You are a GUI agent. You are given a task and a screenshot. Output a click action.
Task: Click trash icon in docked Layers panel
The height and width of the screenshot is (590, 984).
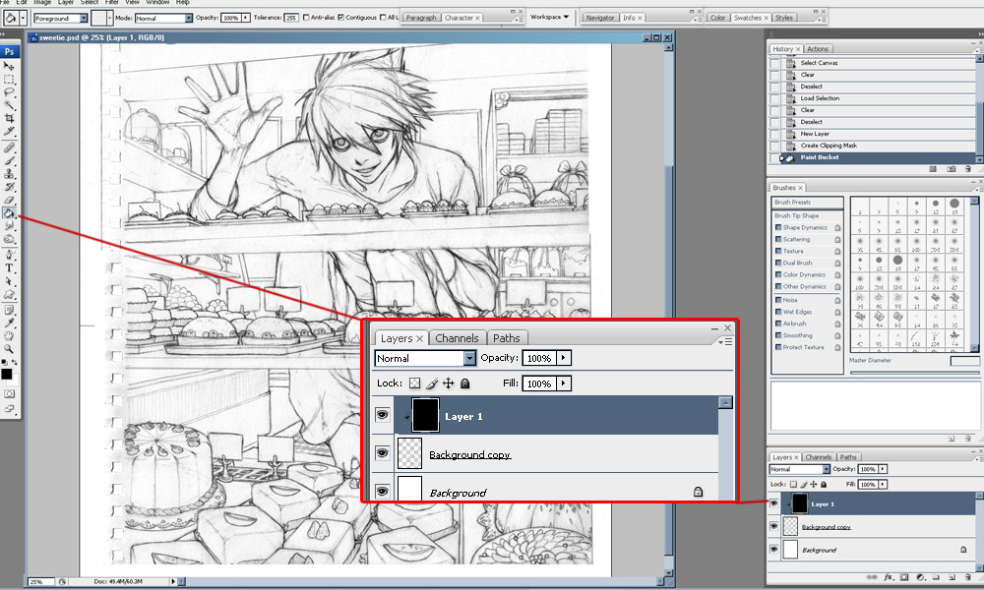click(x=967, y=577)
